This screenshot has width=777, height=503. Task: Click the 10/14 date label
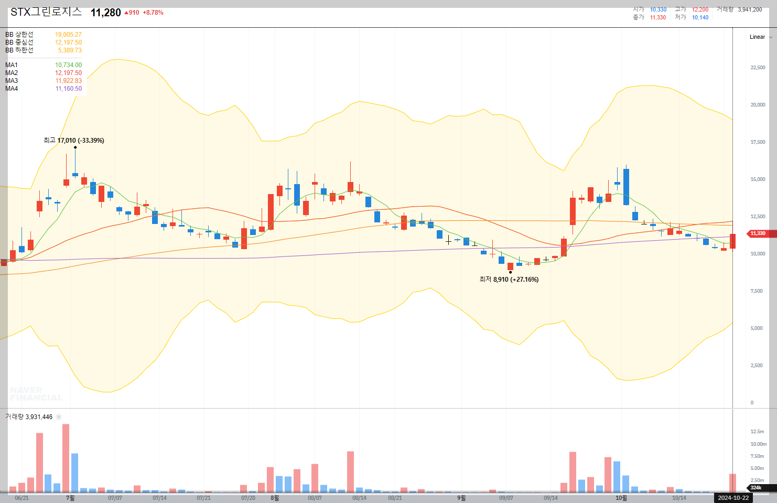pos(679,498)
